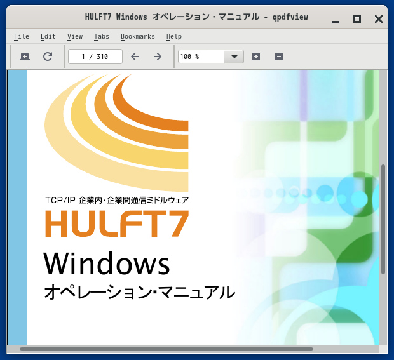Open the File menu

click(x=22, y=36)
